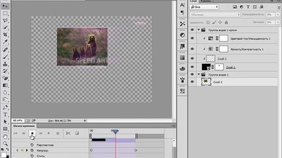Open the Обычные blend mode dropdown
Viewport: 282px width, 158px height.
pos(215,14)
